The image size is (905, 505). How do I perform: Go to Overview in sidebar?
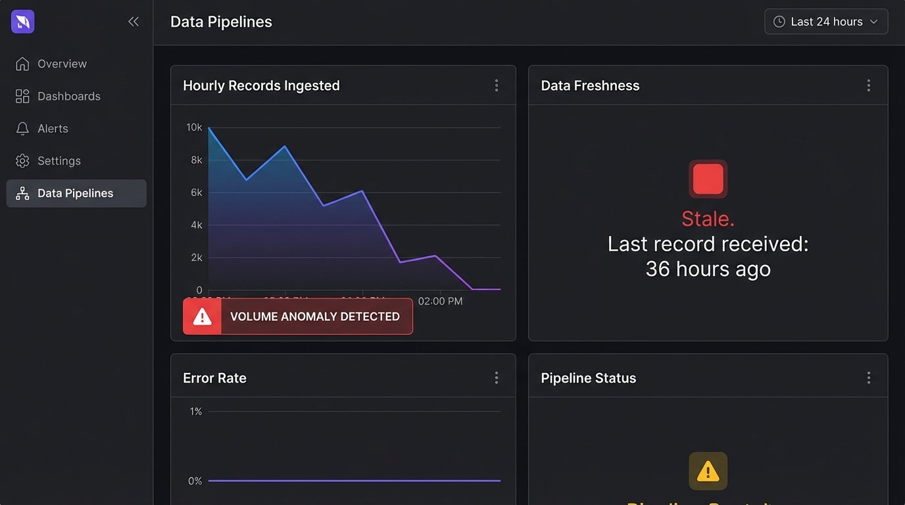[62, 64]
